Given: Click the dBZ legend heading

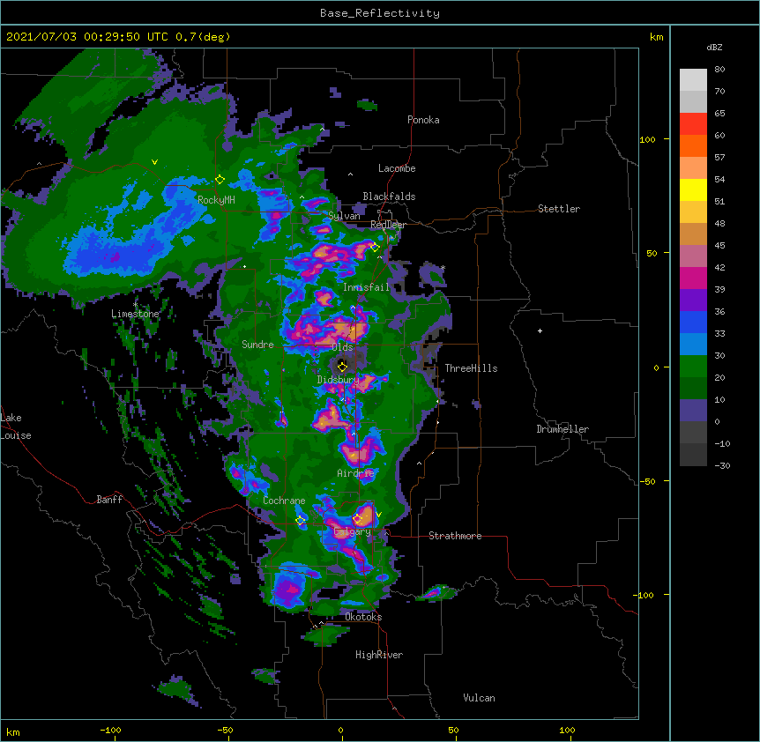Looking at the screenshot, I should 714,48.
